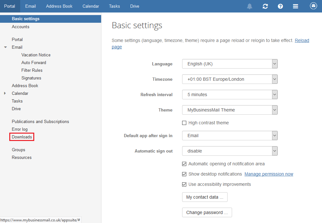The width and height of the screenshot is (322, 223).
Task: Follow the Manage permission now link
Action: coord(269,174)
